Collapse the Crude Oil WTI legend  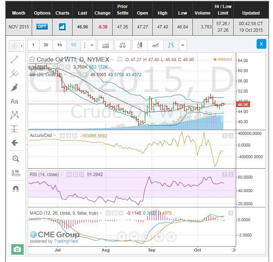pos(32,59)
